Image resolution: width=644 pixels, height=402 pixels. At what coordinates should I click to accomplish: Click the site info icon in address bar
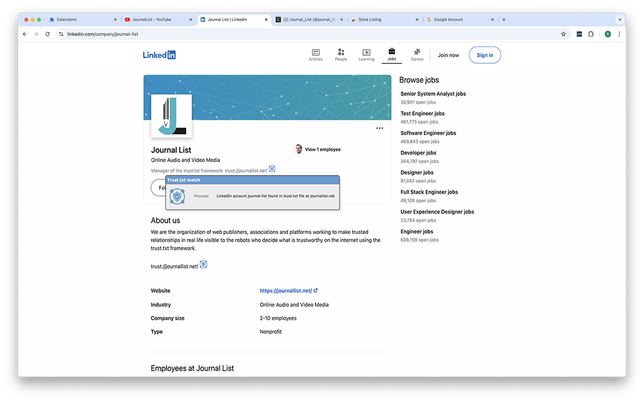(61, 34)
